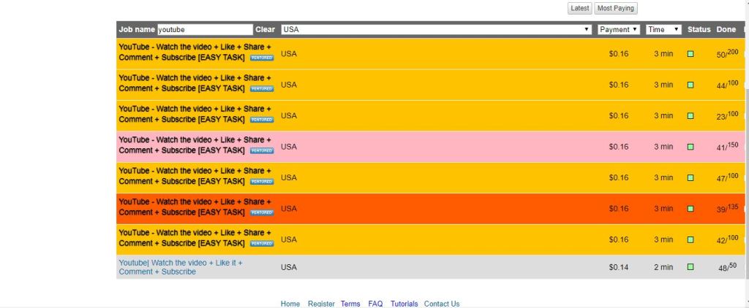749x308 pixels.
Task: Click the Latest sort button
Action: (579, 8)
